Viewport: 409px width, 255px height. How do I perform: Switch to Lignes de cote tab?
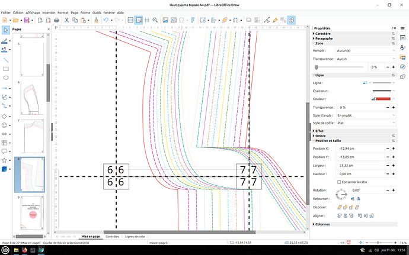click(135, 236)
